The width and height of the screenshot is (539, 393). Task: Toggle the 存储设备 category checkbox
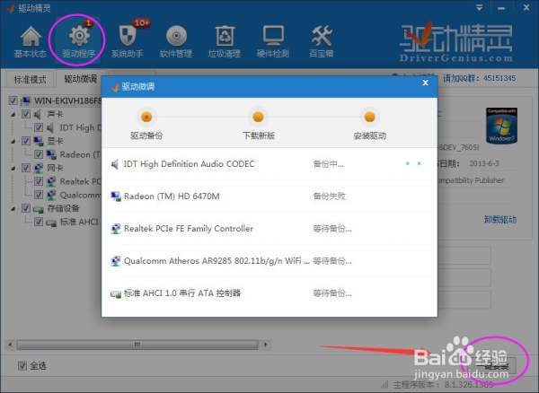click(26, 208)
